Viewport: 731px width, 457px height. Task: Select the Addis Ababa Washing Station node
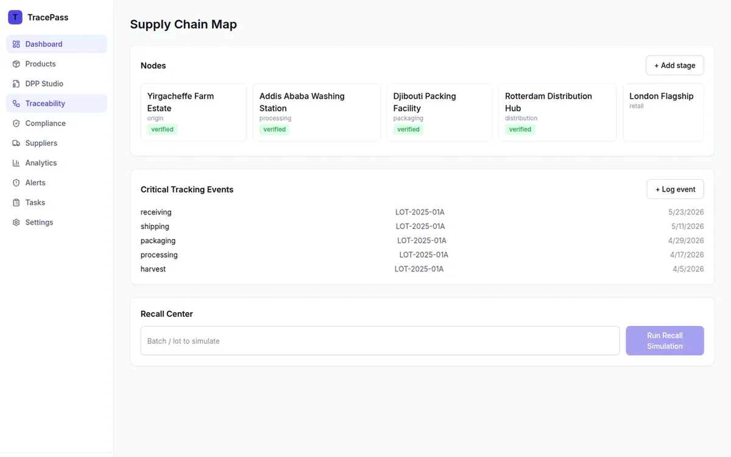317,113
